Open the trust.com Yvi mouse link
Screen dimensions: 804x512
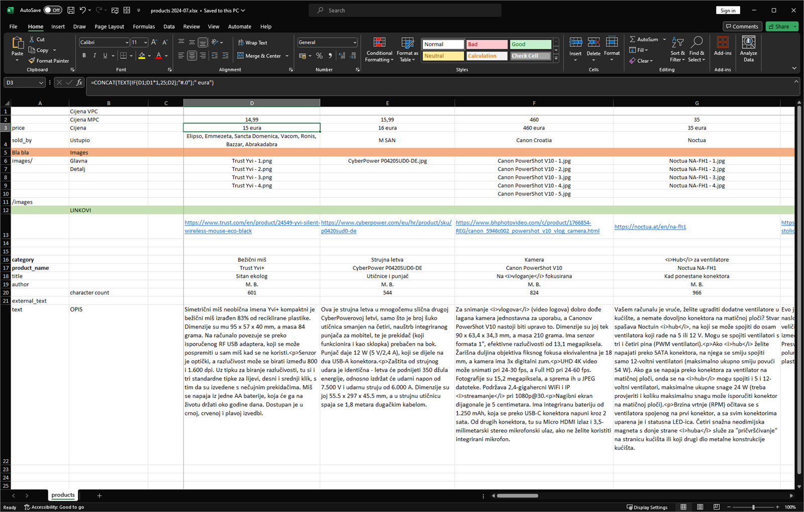tap(252, 227)
